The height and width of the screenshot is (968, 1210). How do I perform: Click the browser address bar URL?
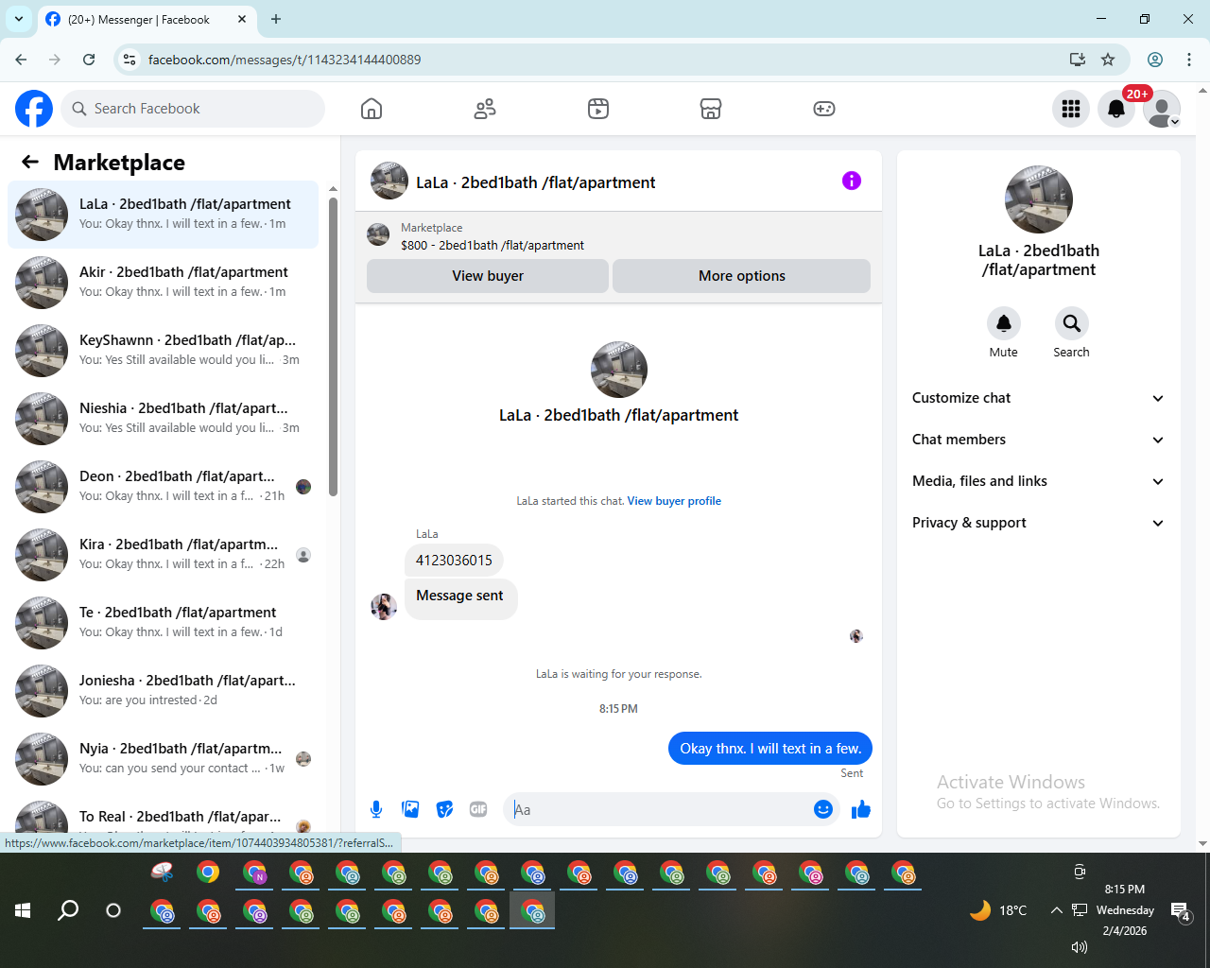(x=285, y=60)
